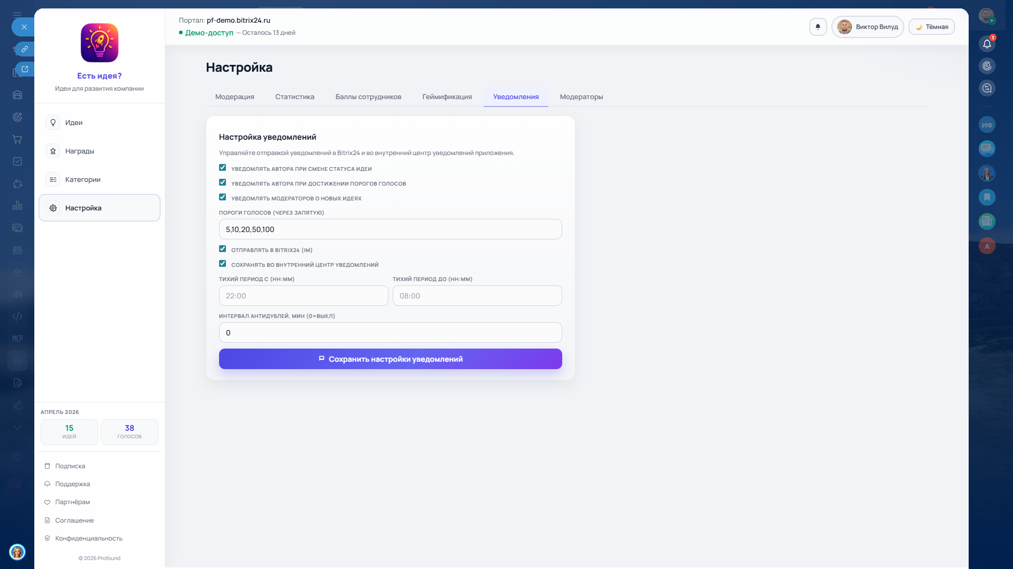Go to Награды in the sidebar

click(79, 151)
